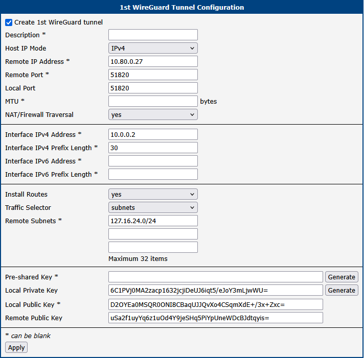
Task: Click the 'Maximum 32 items' note
Action: click(x=138, y=258)
